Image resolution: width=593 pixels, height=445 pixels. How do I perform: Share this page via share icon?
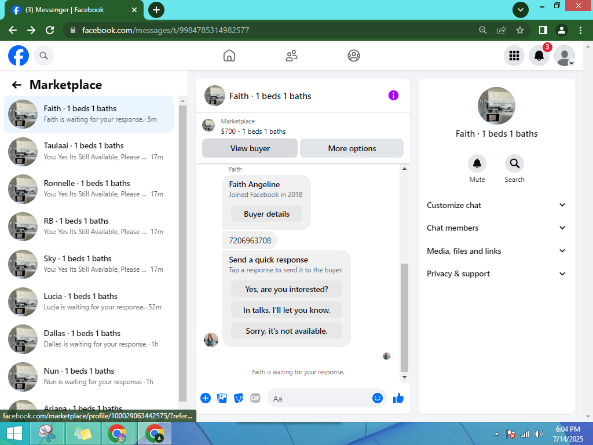(502, 30)
